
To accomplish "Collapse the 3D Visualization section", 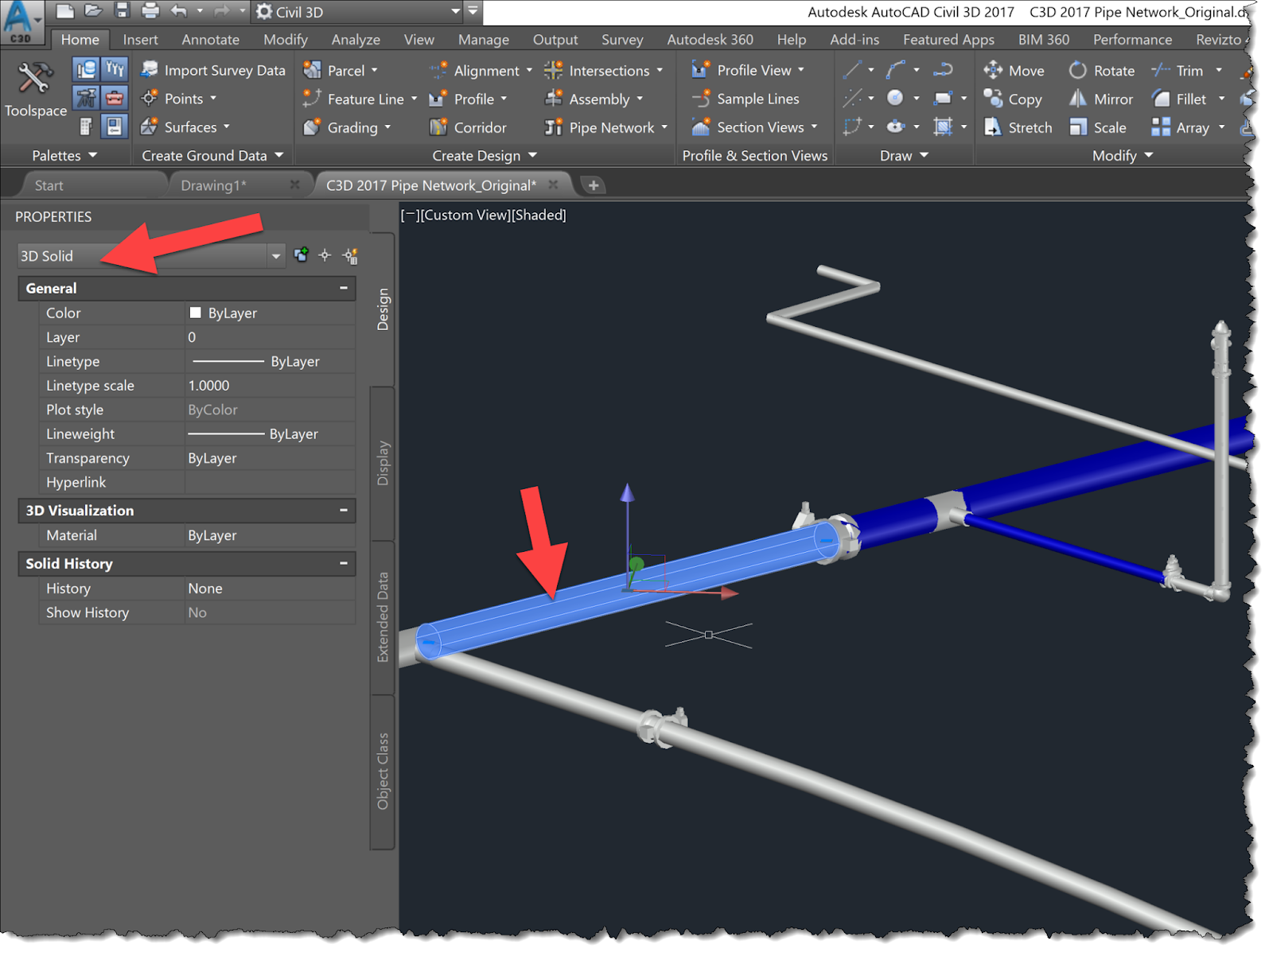I will tap(344, 510).
